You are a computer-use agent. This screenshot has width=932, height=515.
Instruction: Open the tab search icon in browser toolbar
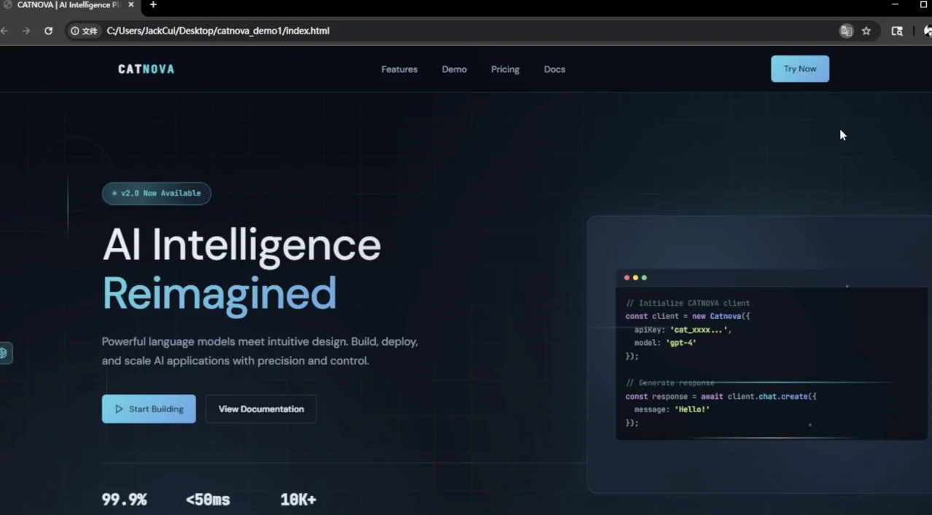pyautogui.click(x=897, y=31)
